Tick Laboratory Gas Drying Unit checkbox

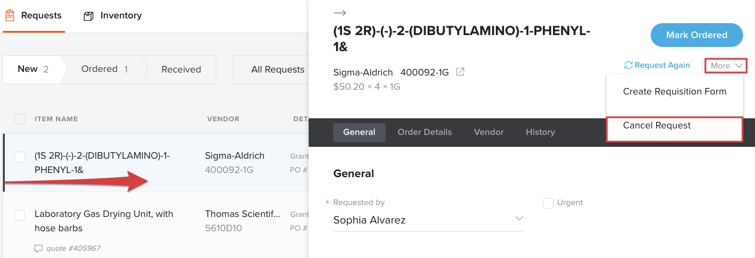pyautogui.click(x=20, y=215)
